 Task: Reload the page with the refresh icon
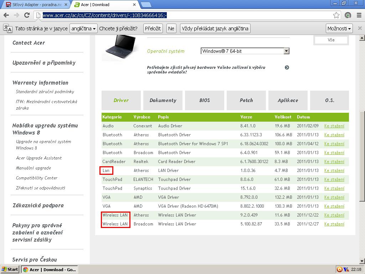tap(27, 15)
